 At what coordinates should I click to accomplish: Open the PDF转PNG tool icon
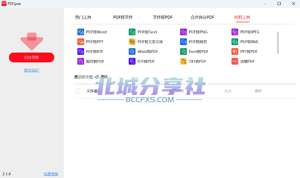click(x=183, y=32)
